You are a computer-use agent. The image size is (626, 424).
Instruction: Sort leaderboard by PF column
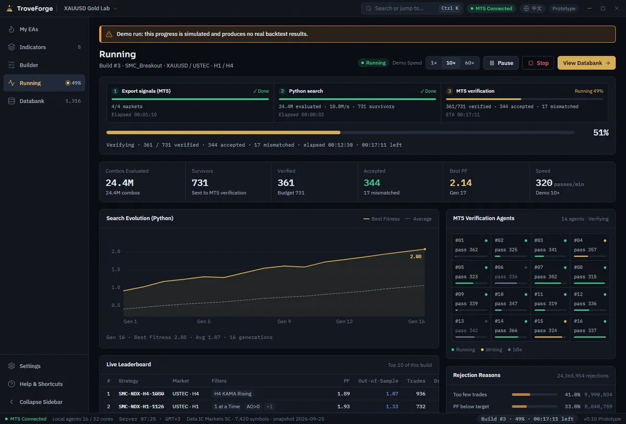(347, 381)
